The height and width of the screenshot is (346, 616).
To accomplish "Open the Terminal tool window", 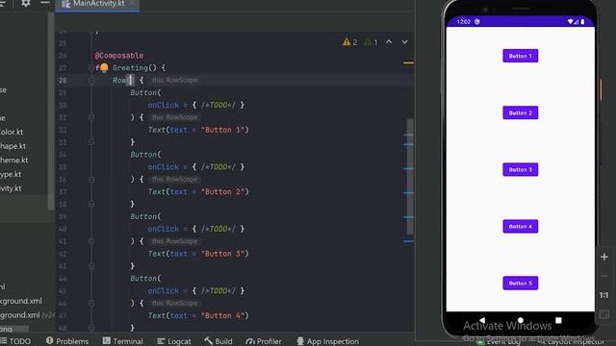I will coord(122,341).
